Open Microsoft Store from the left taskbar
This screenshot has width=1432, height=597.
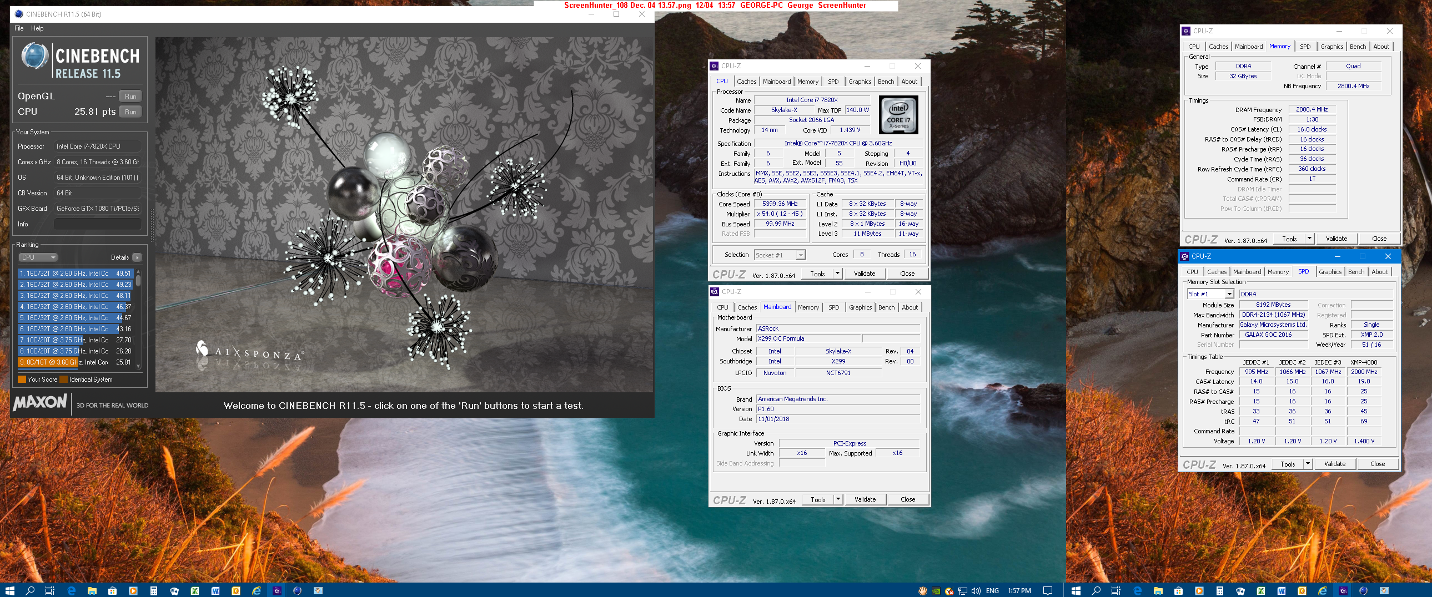coord(112,590)
